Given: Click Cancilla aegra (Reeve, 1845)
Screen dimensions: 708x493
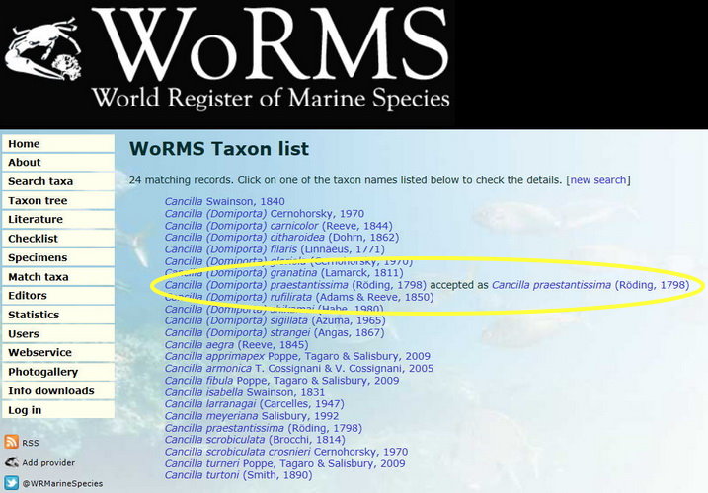Looking at the screenshot, I should pyautogui.click(x=237, y=344).
